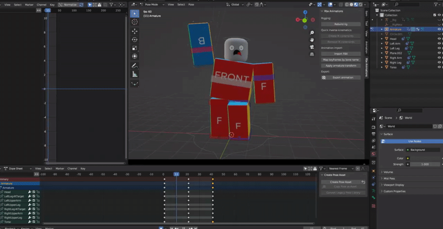This screenshot has width=443, height=229.
Task: Click the pan view hand icon
Action: (312, 40)
